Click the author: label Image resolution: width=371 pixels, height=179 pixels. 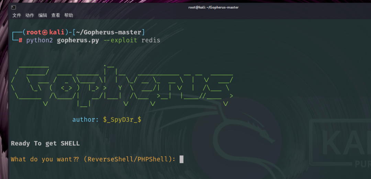pos(86,119)
